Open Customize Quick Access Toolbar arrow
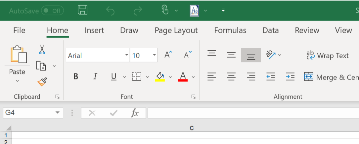359x144 pixels. tap(223, 11)
